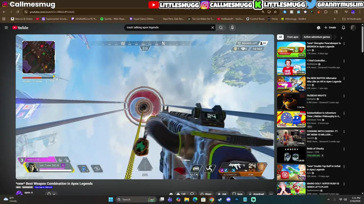The height and width of the screenshot is (204, 364).
Task: Open Double Tap Buff is Unfair video
Action: click(x=291, y=172)
